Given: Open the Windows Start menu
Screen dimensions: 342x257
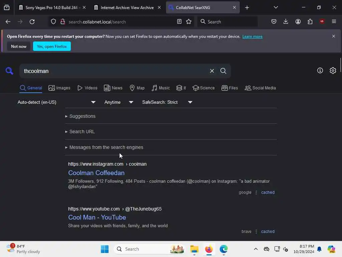Looking at the screenshot, I should [x=105, y=249].
